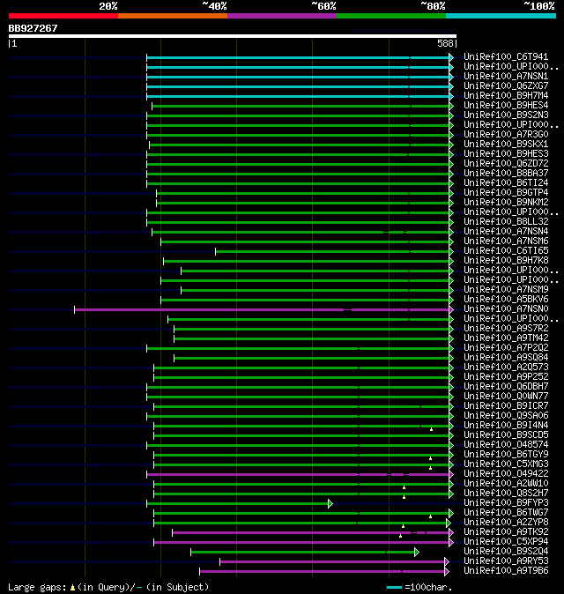Select the UniRef100_A9T9B6 label
564x594 pixels.
coord(506,570)
